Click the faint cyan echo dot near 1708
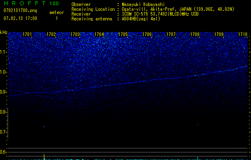Image resolution: width=251 pixels, height=160 pixels. click(x=198, y=125)
